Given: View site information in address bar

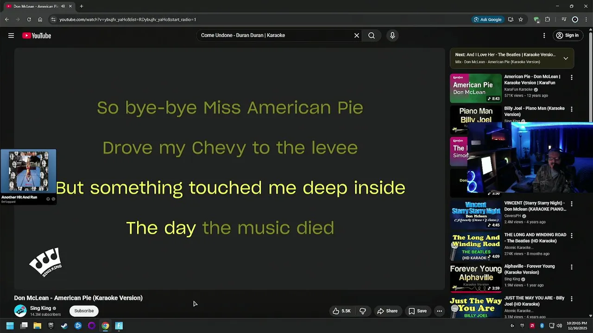Looking at the screenshot, I should (53, 19).
